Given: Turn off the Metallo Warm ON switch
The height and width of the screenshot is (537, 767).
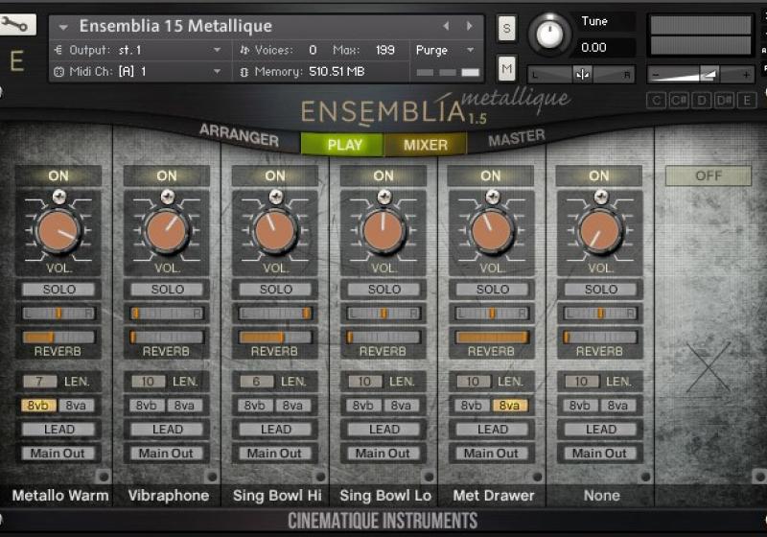Looking at the screenshot, I should click(58, 175).
